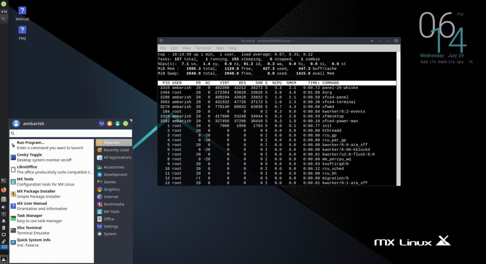Open the terminal View menu
Screen dimensions: 486x264
click(x=186, y=48)
